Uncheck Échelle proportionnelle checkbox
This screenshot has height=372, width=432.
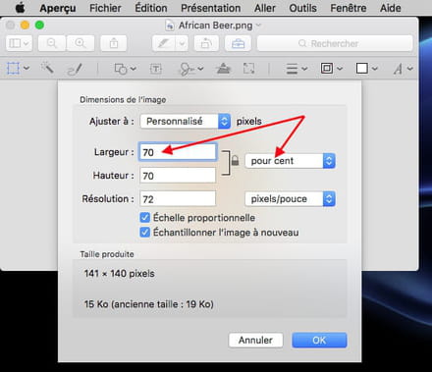click(x=144, y=218)
